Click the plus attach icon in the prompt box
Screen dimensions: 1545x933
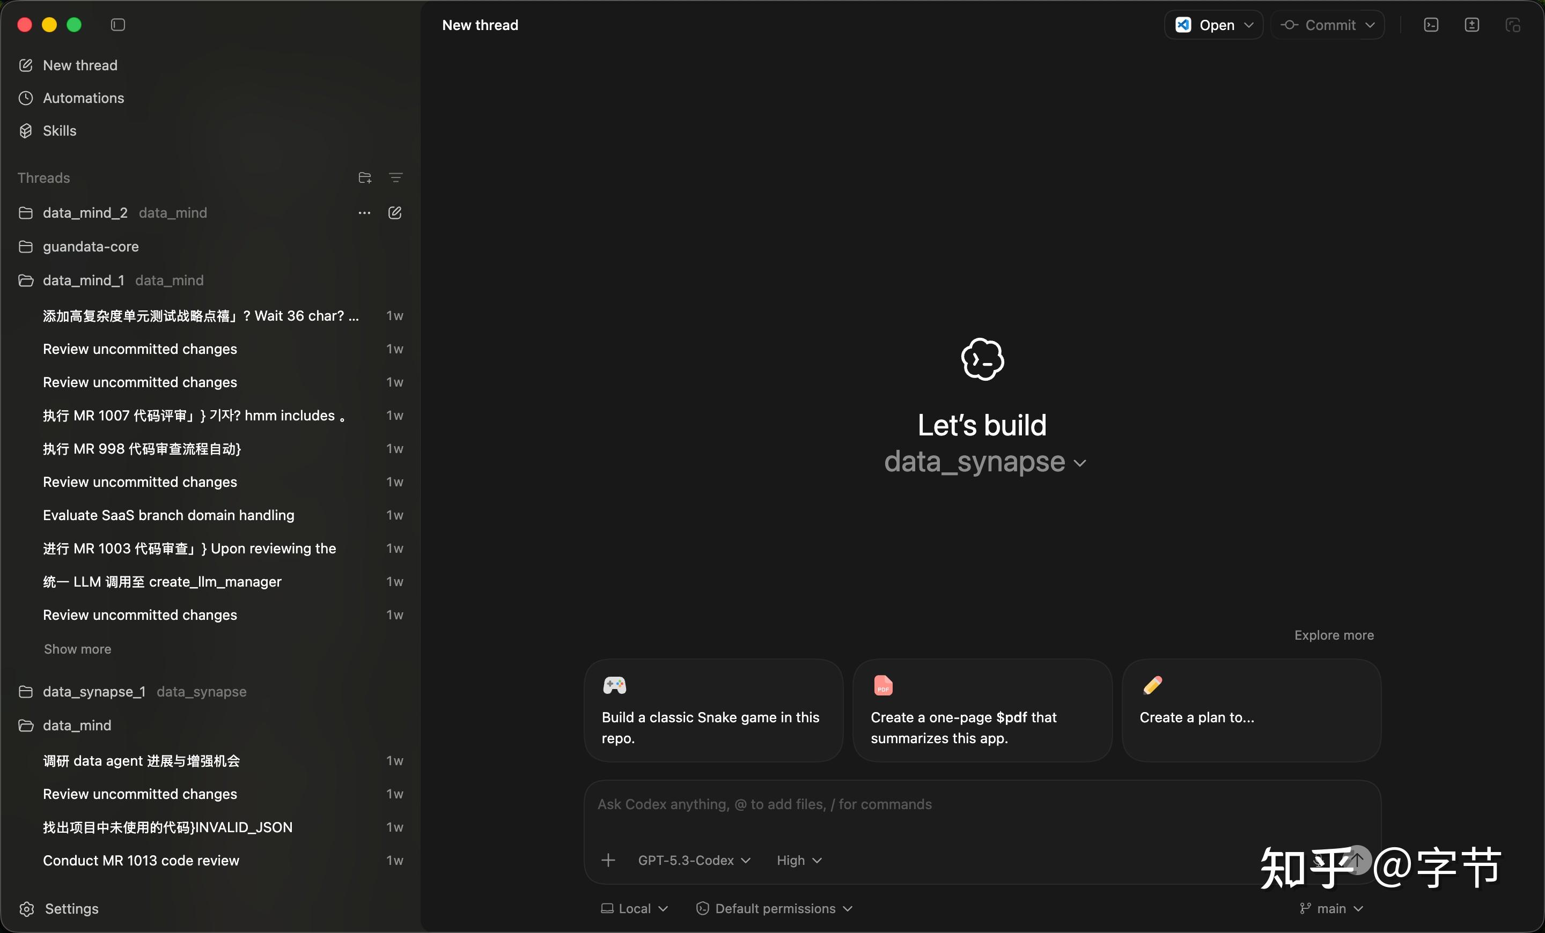pos(608,860)
